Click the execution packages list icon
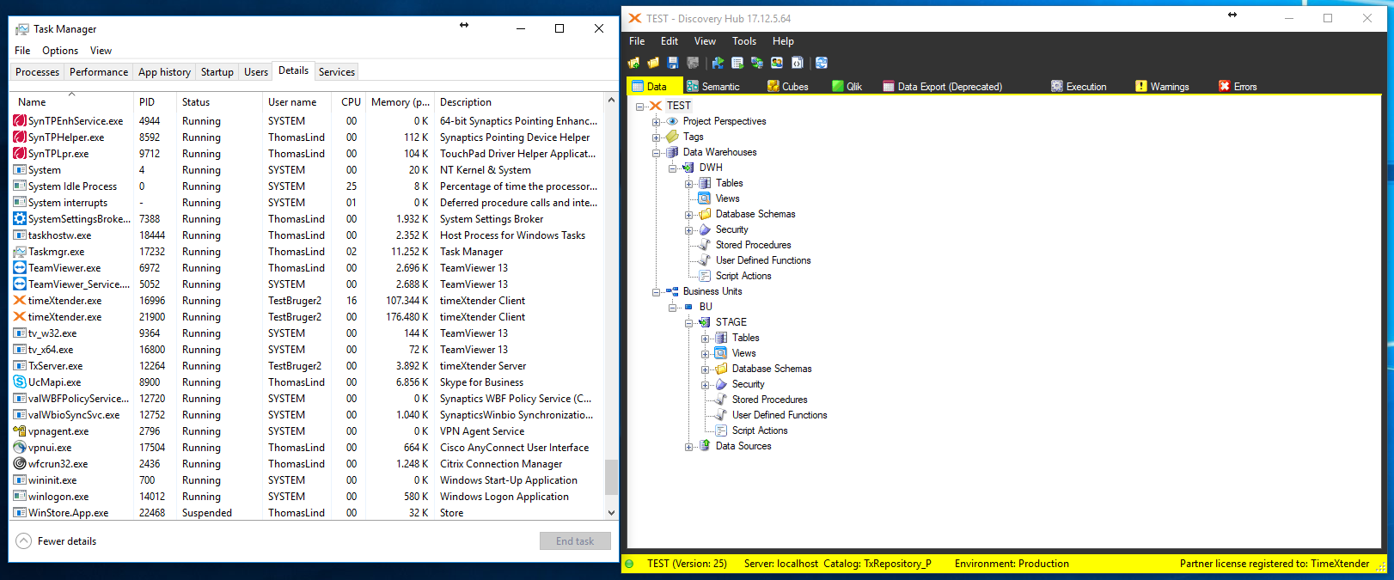Screen dimensions: 1394x580 tap(737, 63)
